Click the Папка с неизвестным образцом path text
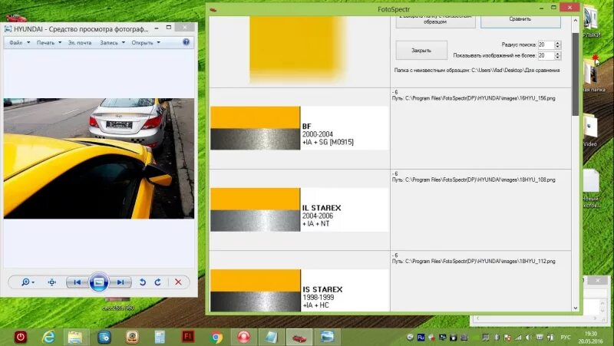 click(477, 71)
